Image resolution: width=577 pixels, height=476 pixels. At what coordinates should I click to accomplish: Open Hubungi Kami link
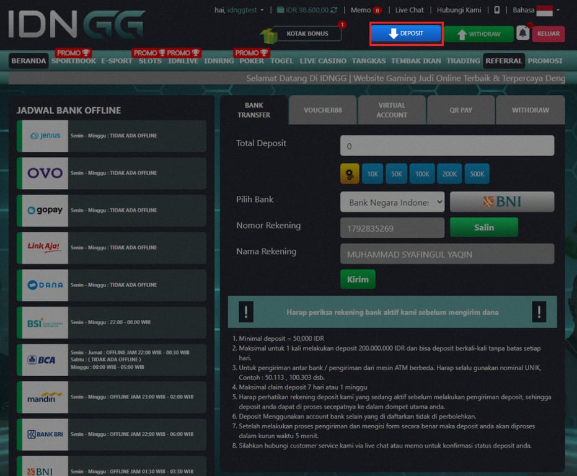coord(459,10)
